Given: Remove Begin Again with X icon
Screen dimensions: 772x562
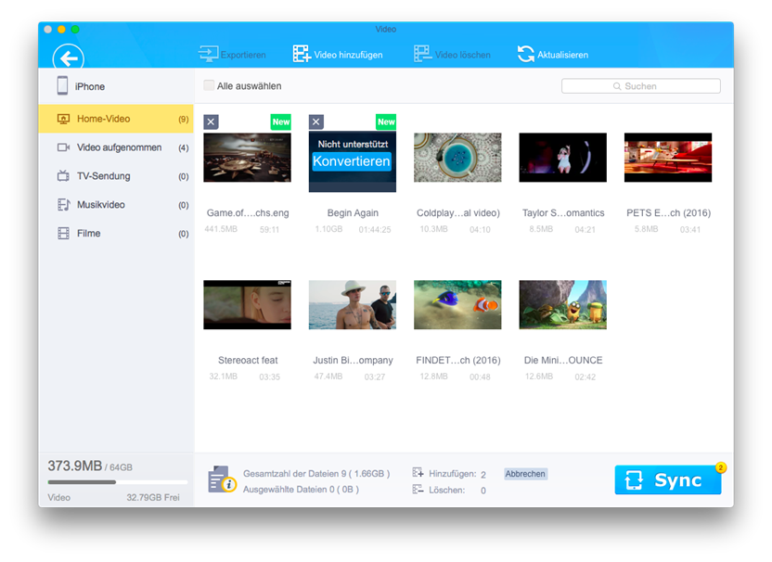Looking at the screenshot, I should (x=316, y=121).
